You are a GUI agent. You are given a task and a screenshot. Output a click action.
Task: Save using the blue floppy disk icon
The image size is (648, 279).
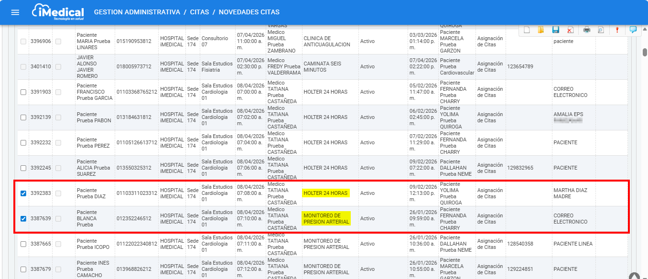[x=556, y=30]
